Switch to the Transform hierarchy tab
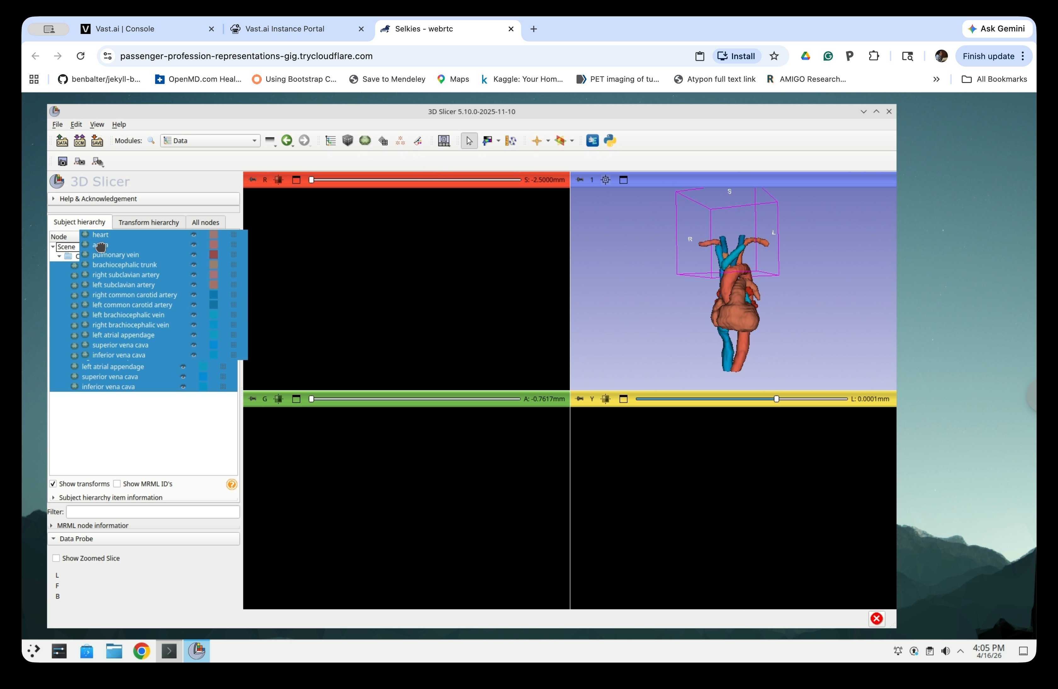 point(149,222)
